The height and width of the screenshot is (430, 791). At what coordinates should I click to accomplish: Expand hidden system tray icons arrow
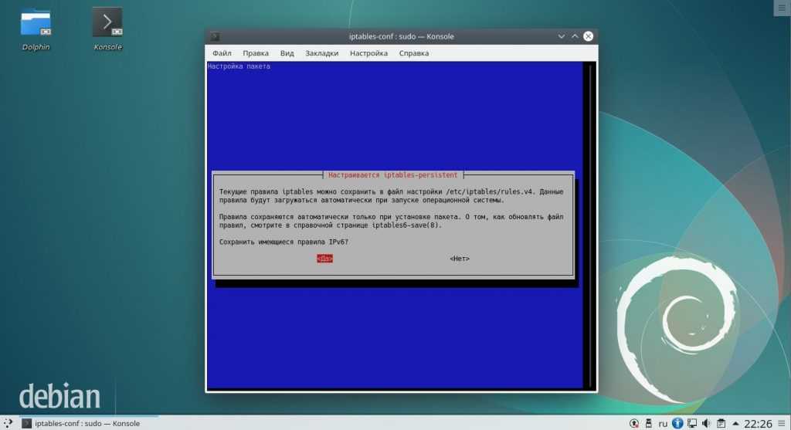pos(733,423)
